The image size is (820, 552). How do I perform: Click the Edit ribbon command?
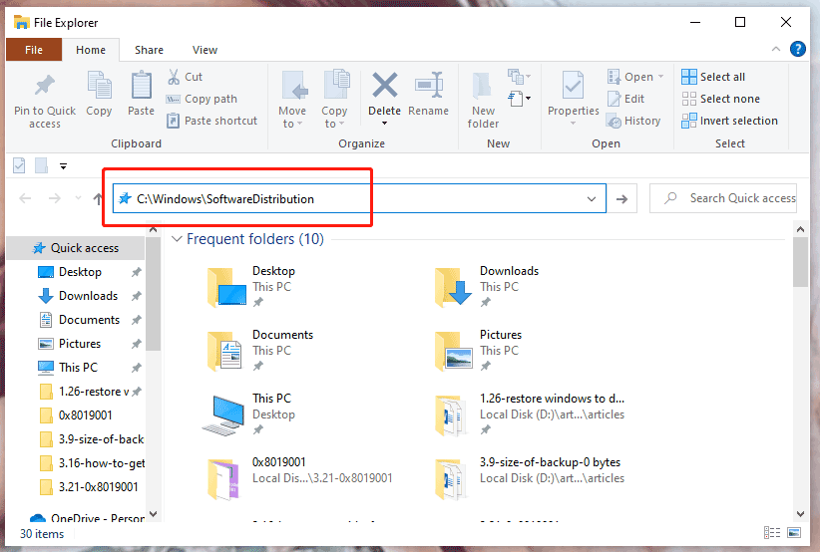coord(625,99)
